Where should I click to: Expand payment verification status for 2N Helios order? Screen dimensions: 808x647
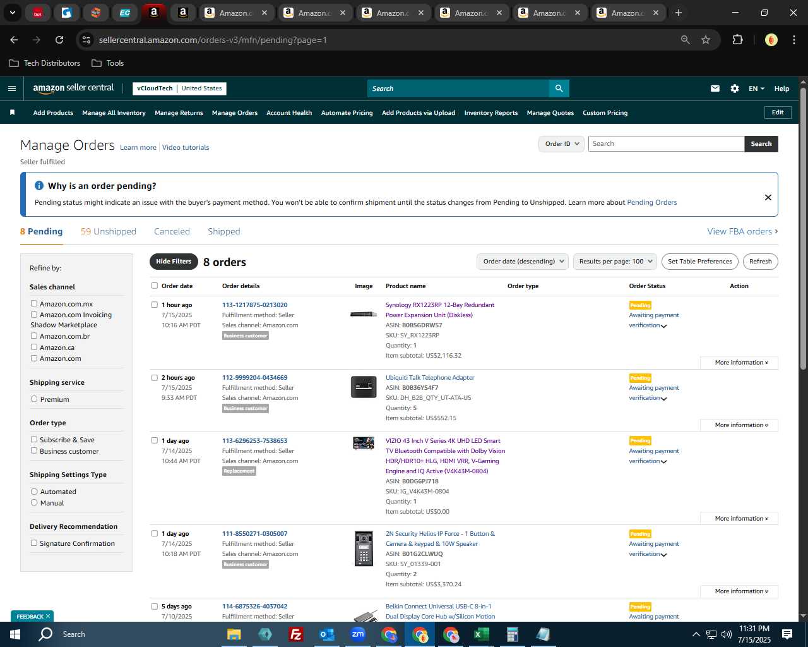point(663,555)
